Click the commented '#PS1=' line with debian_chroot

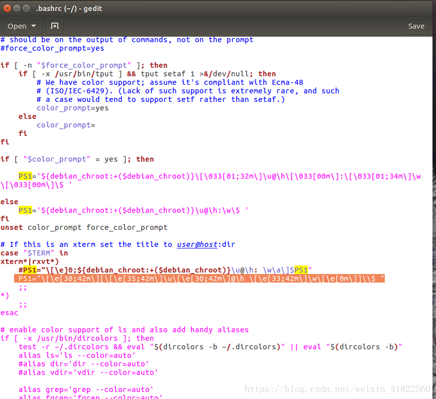pos(165,270)
